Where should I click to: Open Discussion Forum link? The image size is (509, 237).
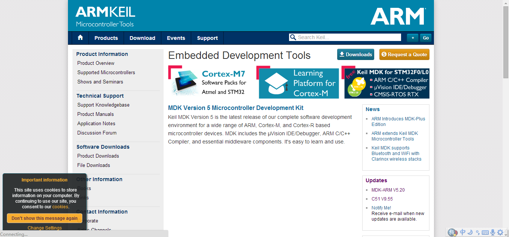pos(97,133)
